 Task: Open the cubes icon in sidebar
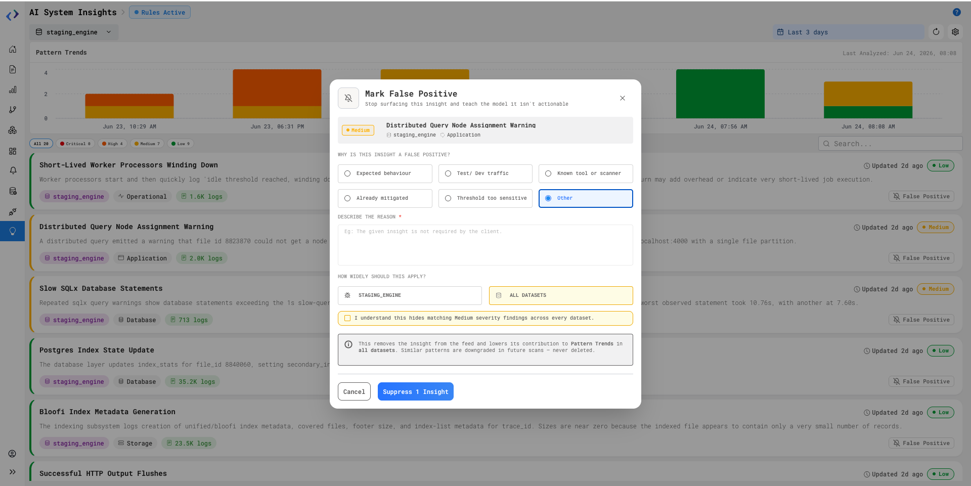click(13, 130)
